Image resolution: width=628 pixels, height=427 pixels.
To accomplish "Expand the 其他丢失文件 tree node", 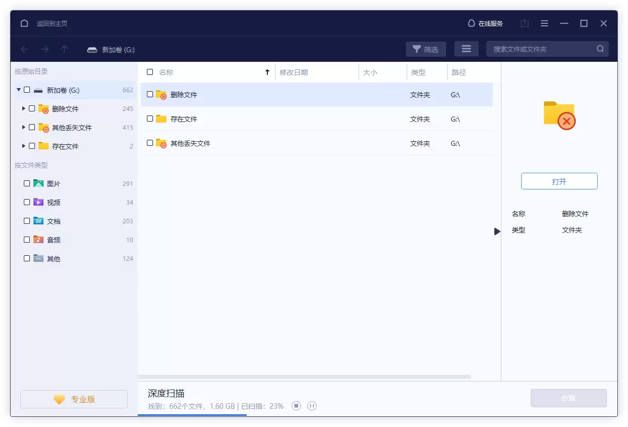I will (x=24, y=127).
